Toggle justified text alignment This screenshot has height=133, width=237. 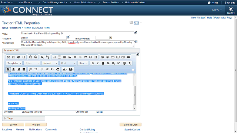[24, 69]
